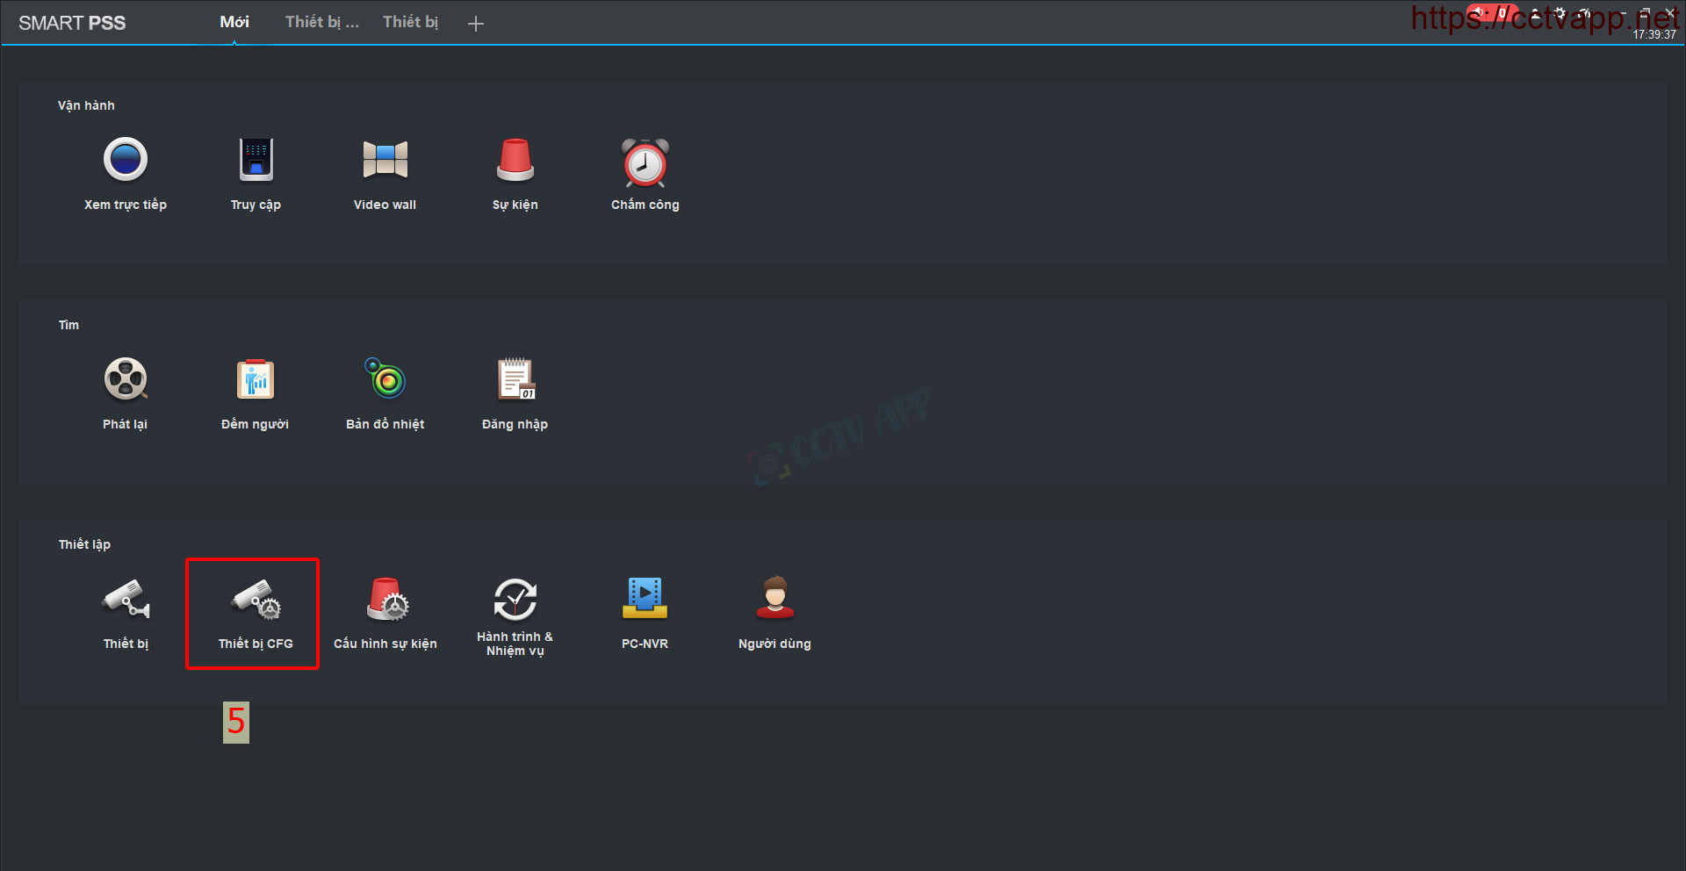Screen dimensions: 1686x871
Task: Switch to the truncated 'Thiết bị ...' tab
Action: [x=321, y=22]
